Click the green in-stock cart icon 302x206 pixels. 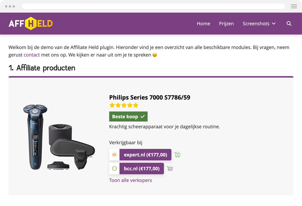(x=177, y=154)
